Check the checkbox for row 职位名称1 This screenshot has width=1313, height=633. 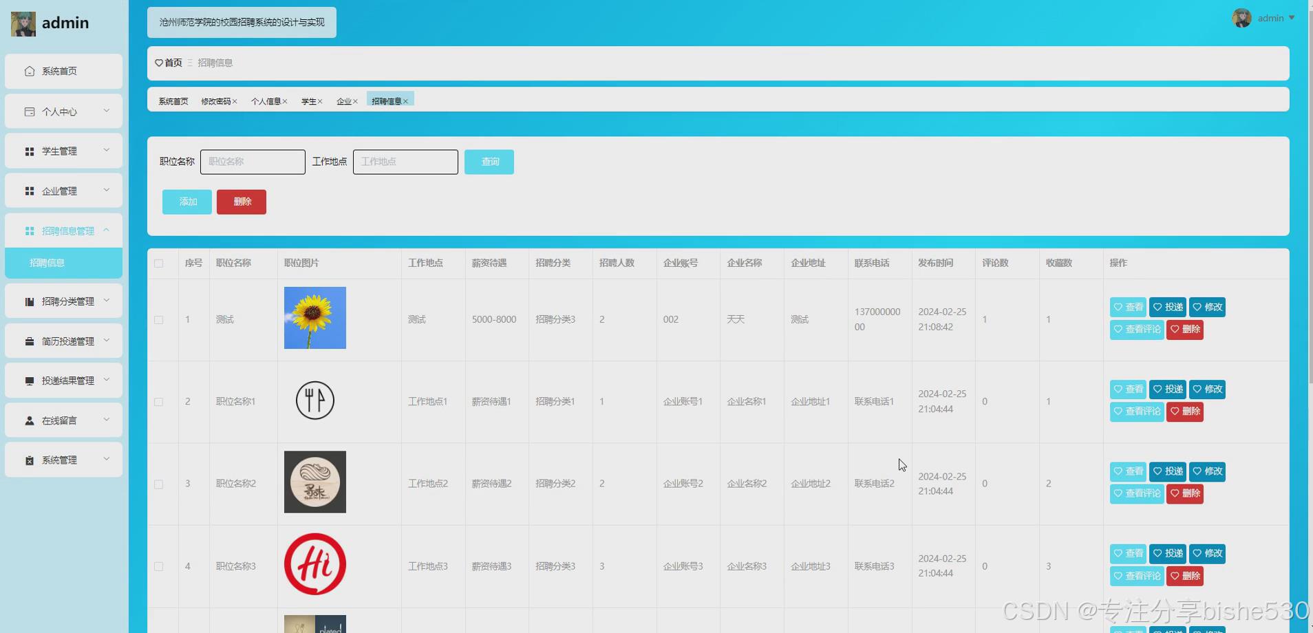pos(159,402)
